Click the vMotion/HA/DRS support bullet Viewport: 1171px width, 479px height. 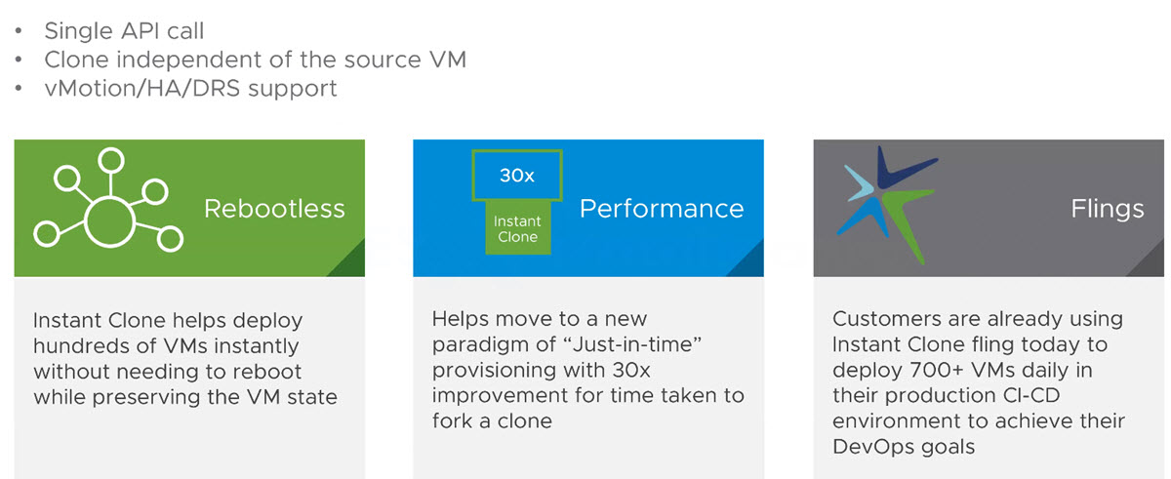(x=190, y=88)
